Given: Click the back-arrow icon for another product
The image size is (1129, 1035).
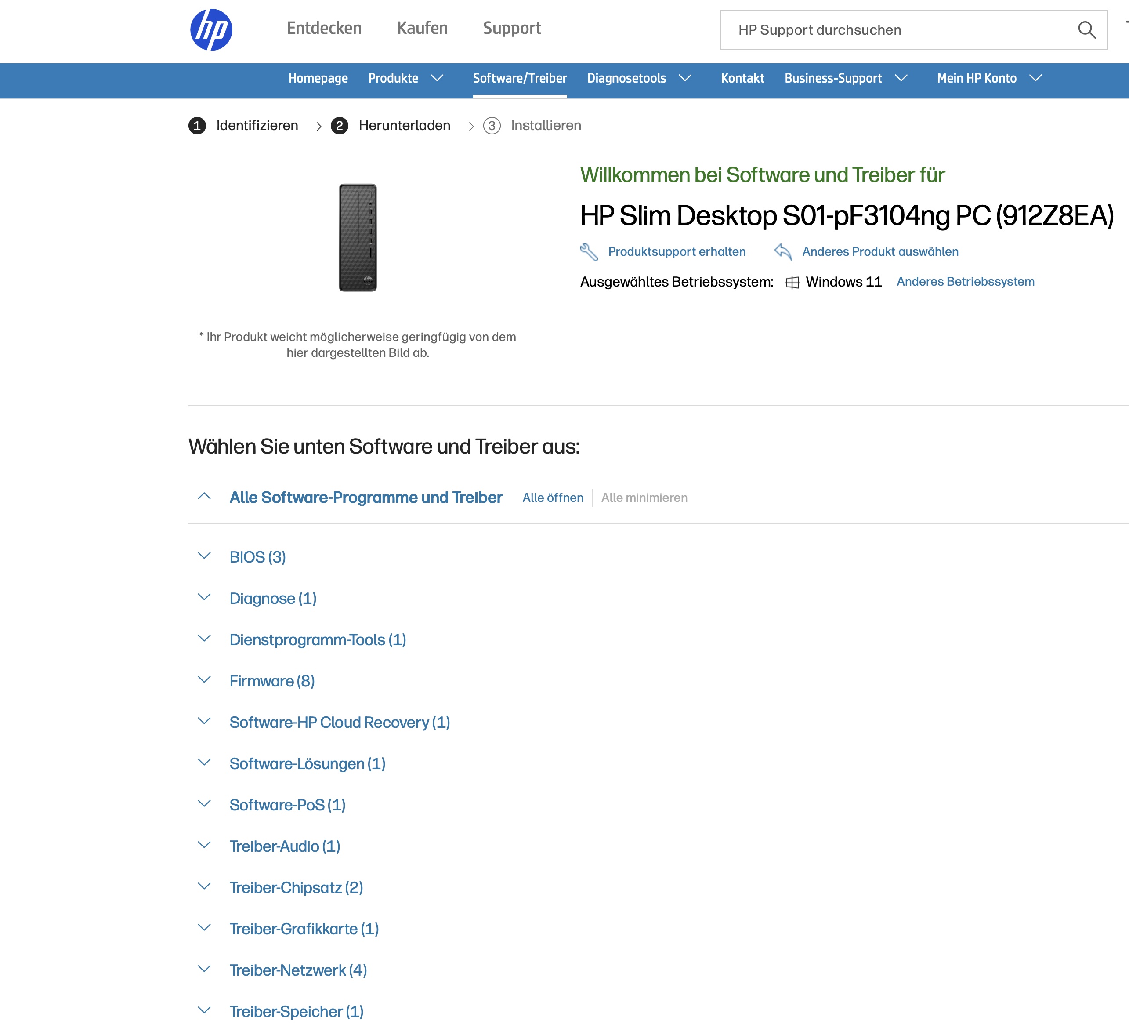Looking at the screenshot, I should (783, 252).
